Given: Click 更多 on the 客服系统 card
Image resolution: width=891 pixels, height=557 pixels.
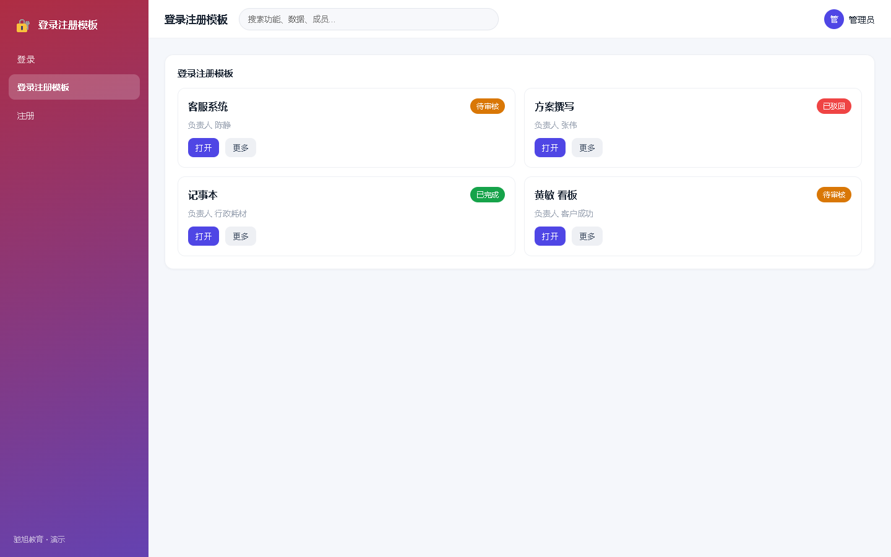Looking at the screenshot, I should pyautogui.click(x=241, y=148).
